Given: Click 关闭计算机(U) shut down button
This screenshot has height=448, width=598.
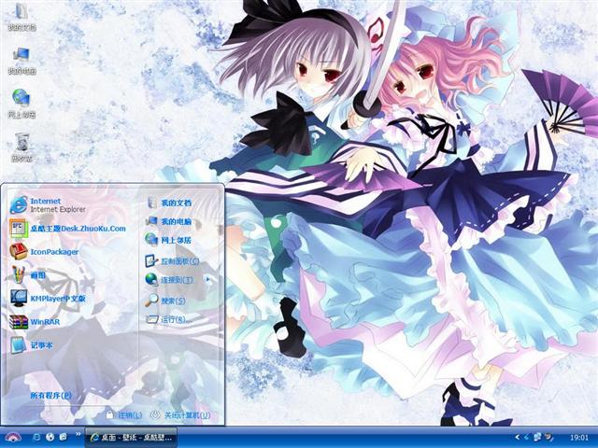Looking at the screenshot, I should pyautogui.click(x=180, y=415).
